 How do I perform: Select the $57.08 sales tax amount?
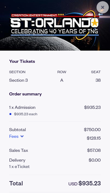point(94,150)
